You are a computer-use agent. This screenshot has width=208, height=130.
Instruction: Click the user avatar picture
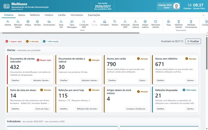point(177,6)
